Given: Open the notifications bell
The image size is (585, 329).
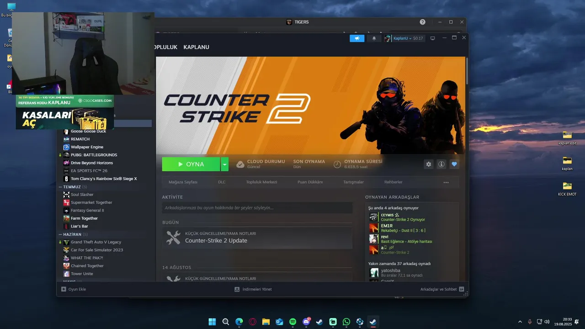Looking at the screenshot, I should tap(374, 38).
